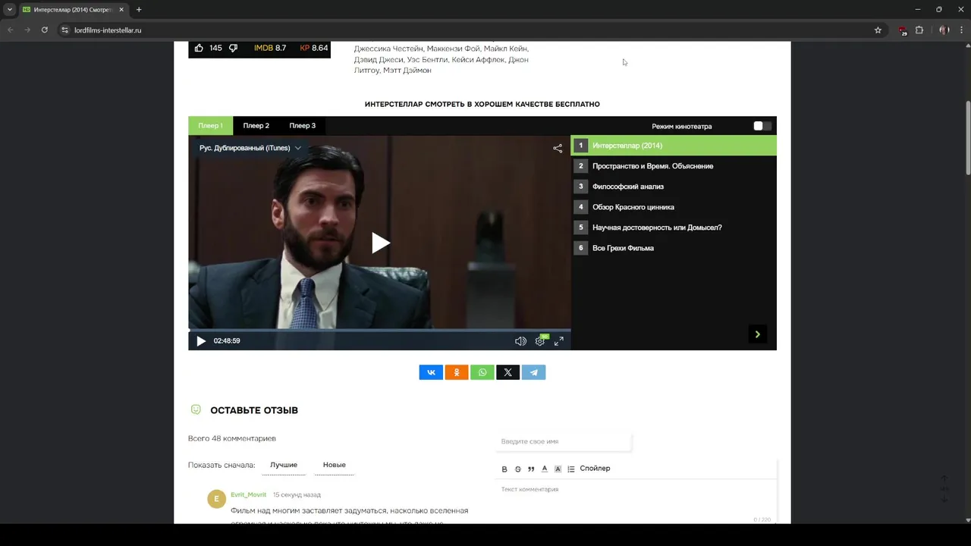Click the share icon in video player
971x546 pixels.
[558, 149]
